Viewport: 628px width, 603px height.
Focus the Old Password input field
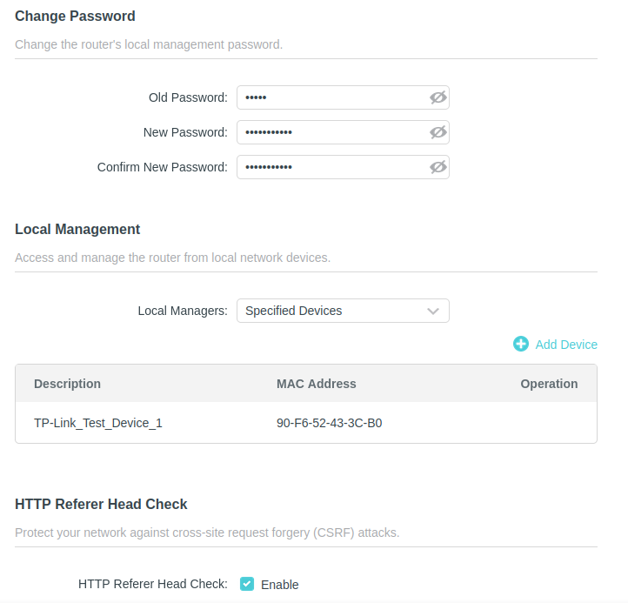click(331, 97)
